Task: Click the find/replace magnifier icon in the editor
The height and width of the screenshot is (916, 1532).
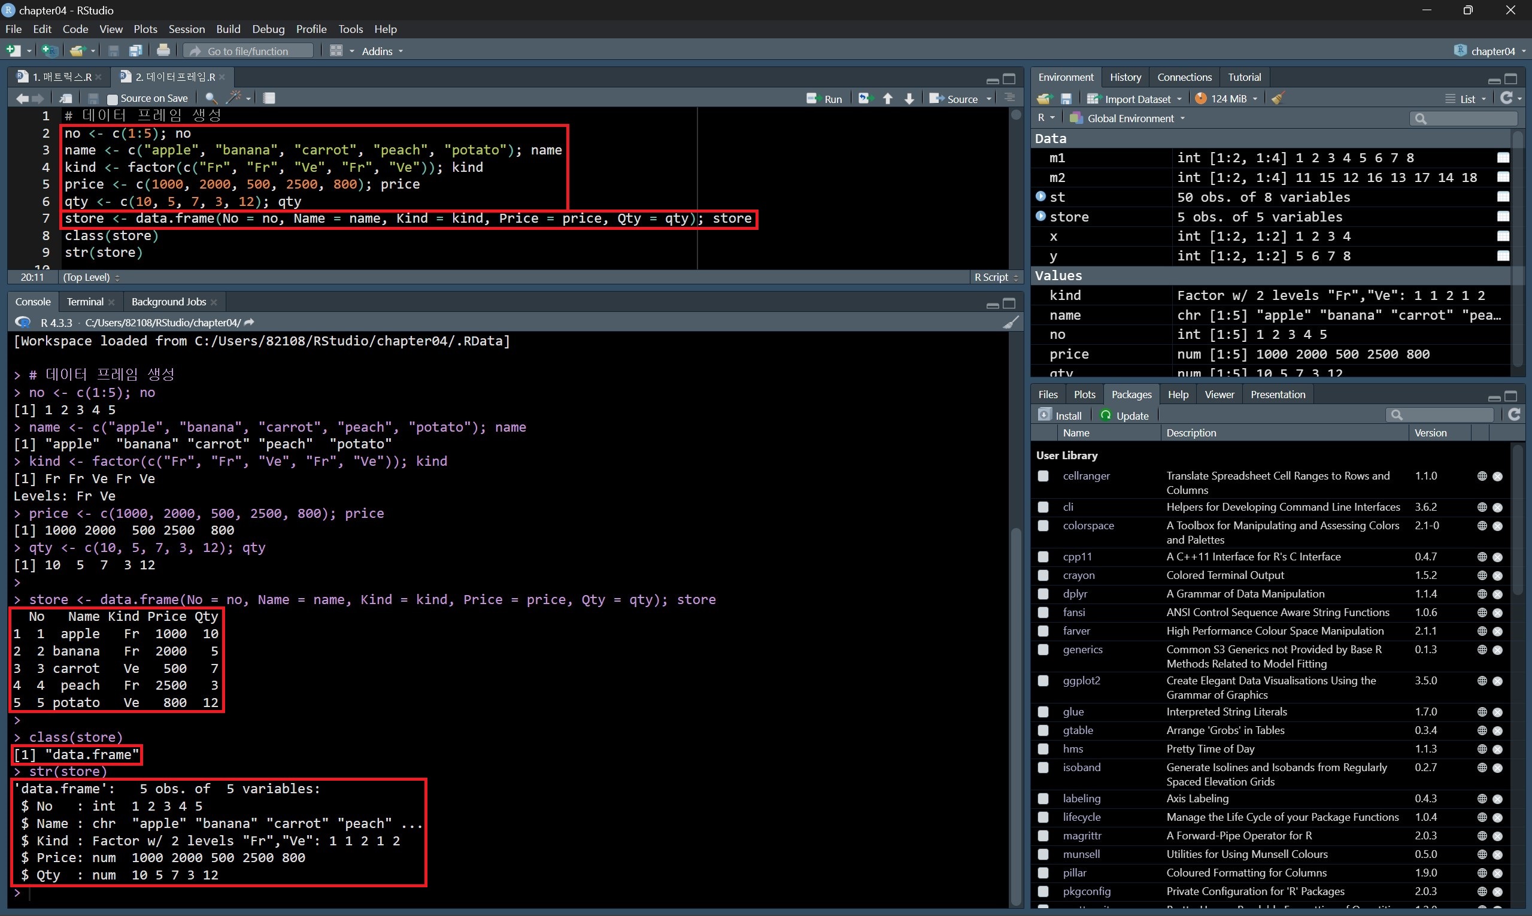Action: 211,98
